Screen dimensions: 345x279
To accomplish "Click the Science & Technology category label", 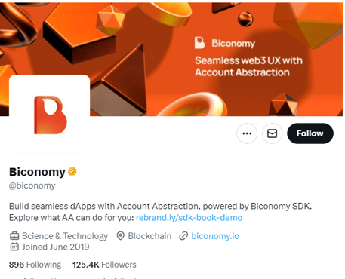I will click(65, 236).
